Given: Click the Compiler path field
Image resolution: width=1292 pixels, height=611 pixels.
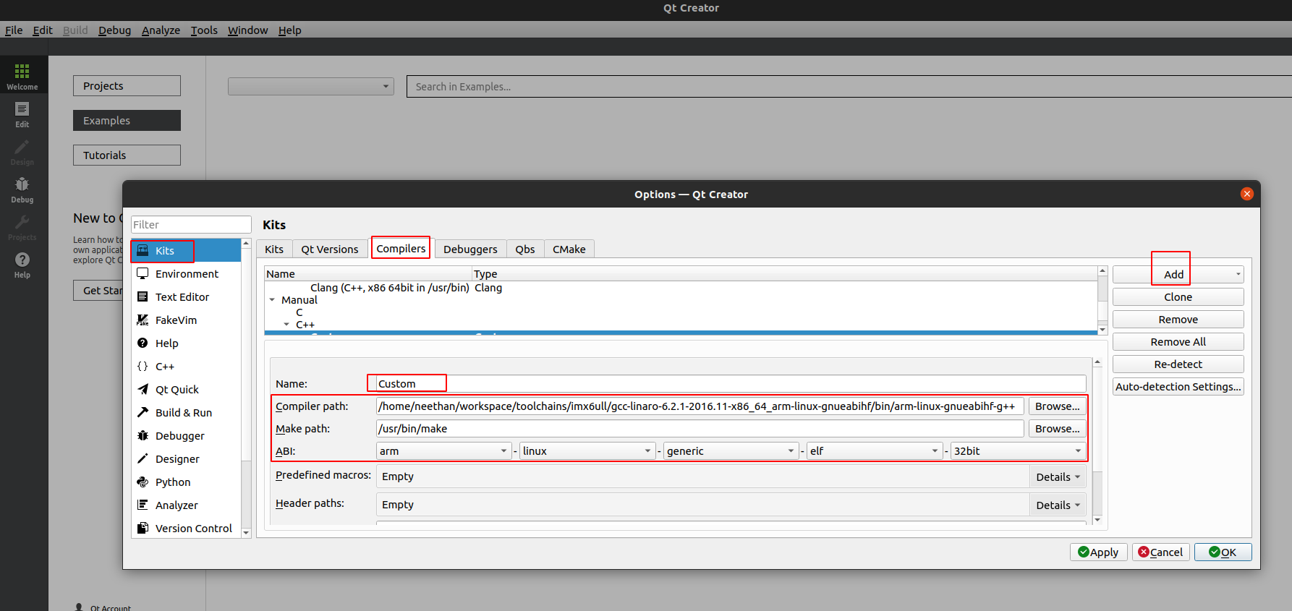Looking at the screenshot, I should 700,406.
